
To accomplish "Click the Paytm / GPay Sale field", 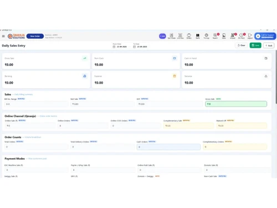I will click(103, 170).
